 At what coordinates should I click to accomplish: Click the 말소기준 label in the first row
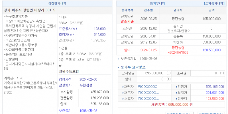(x=127, y=21)
